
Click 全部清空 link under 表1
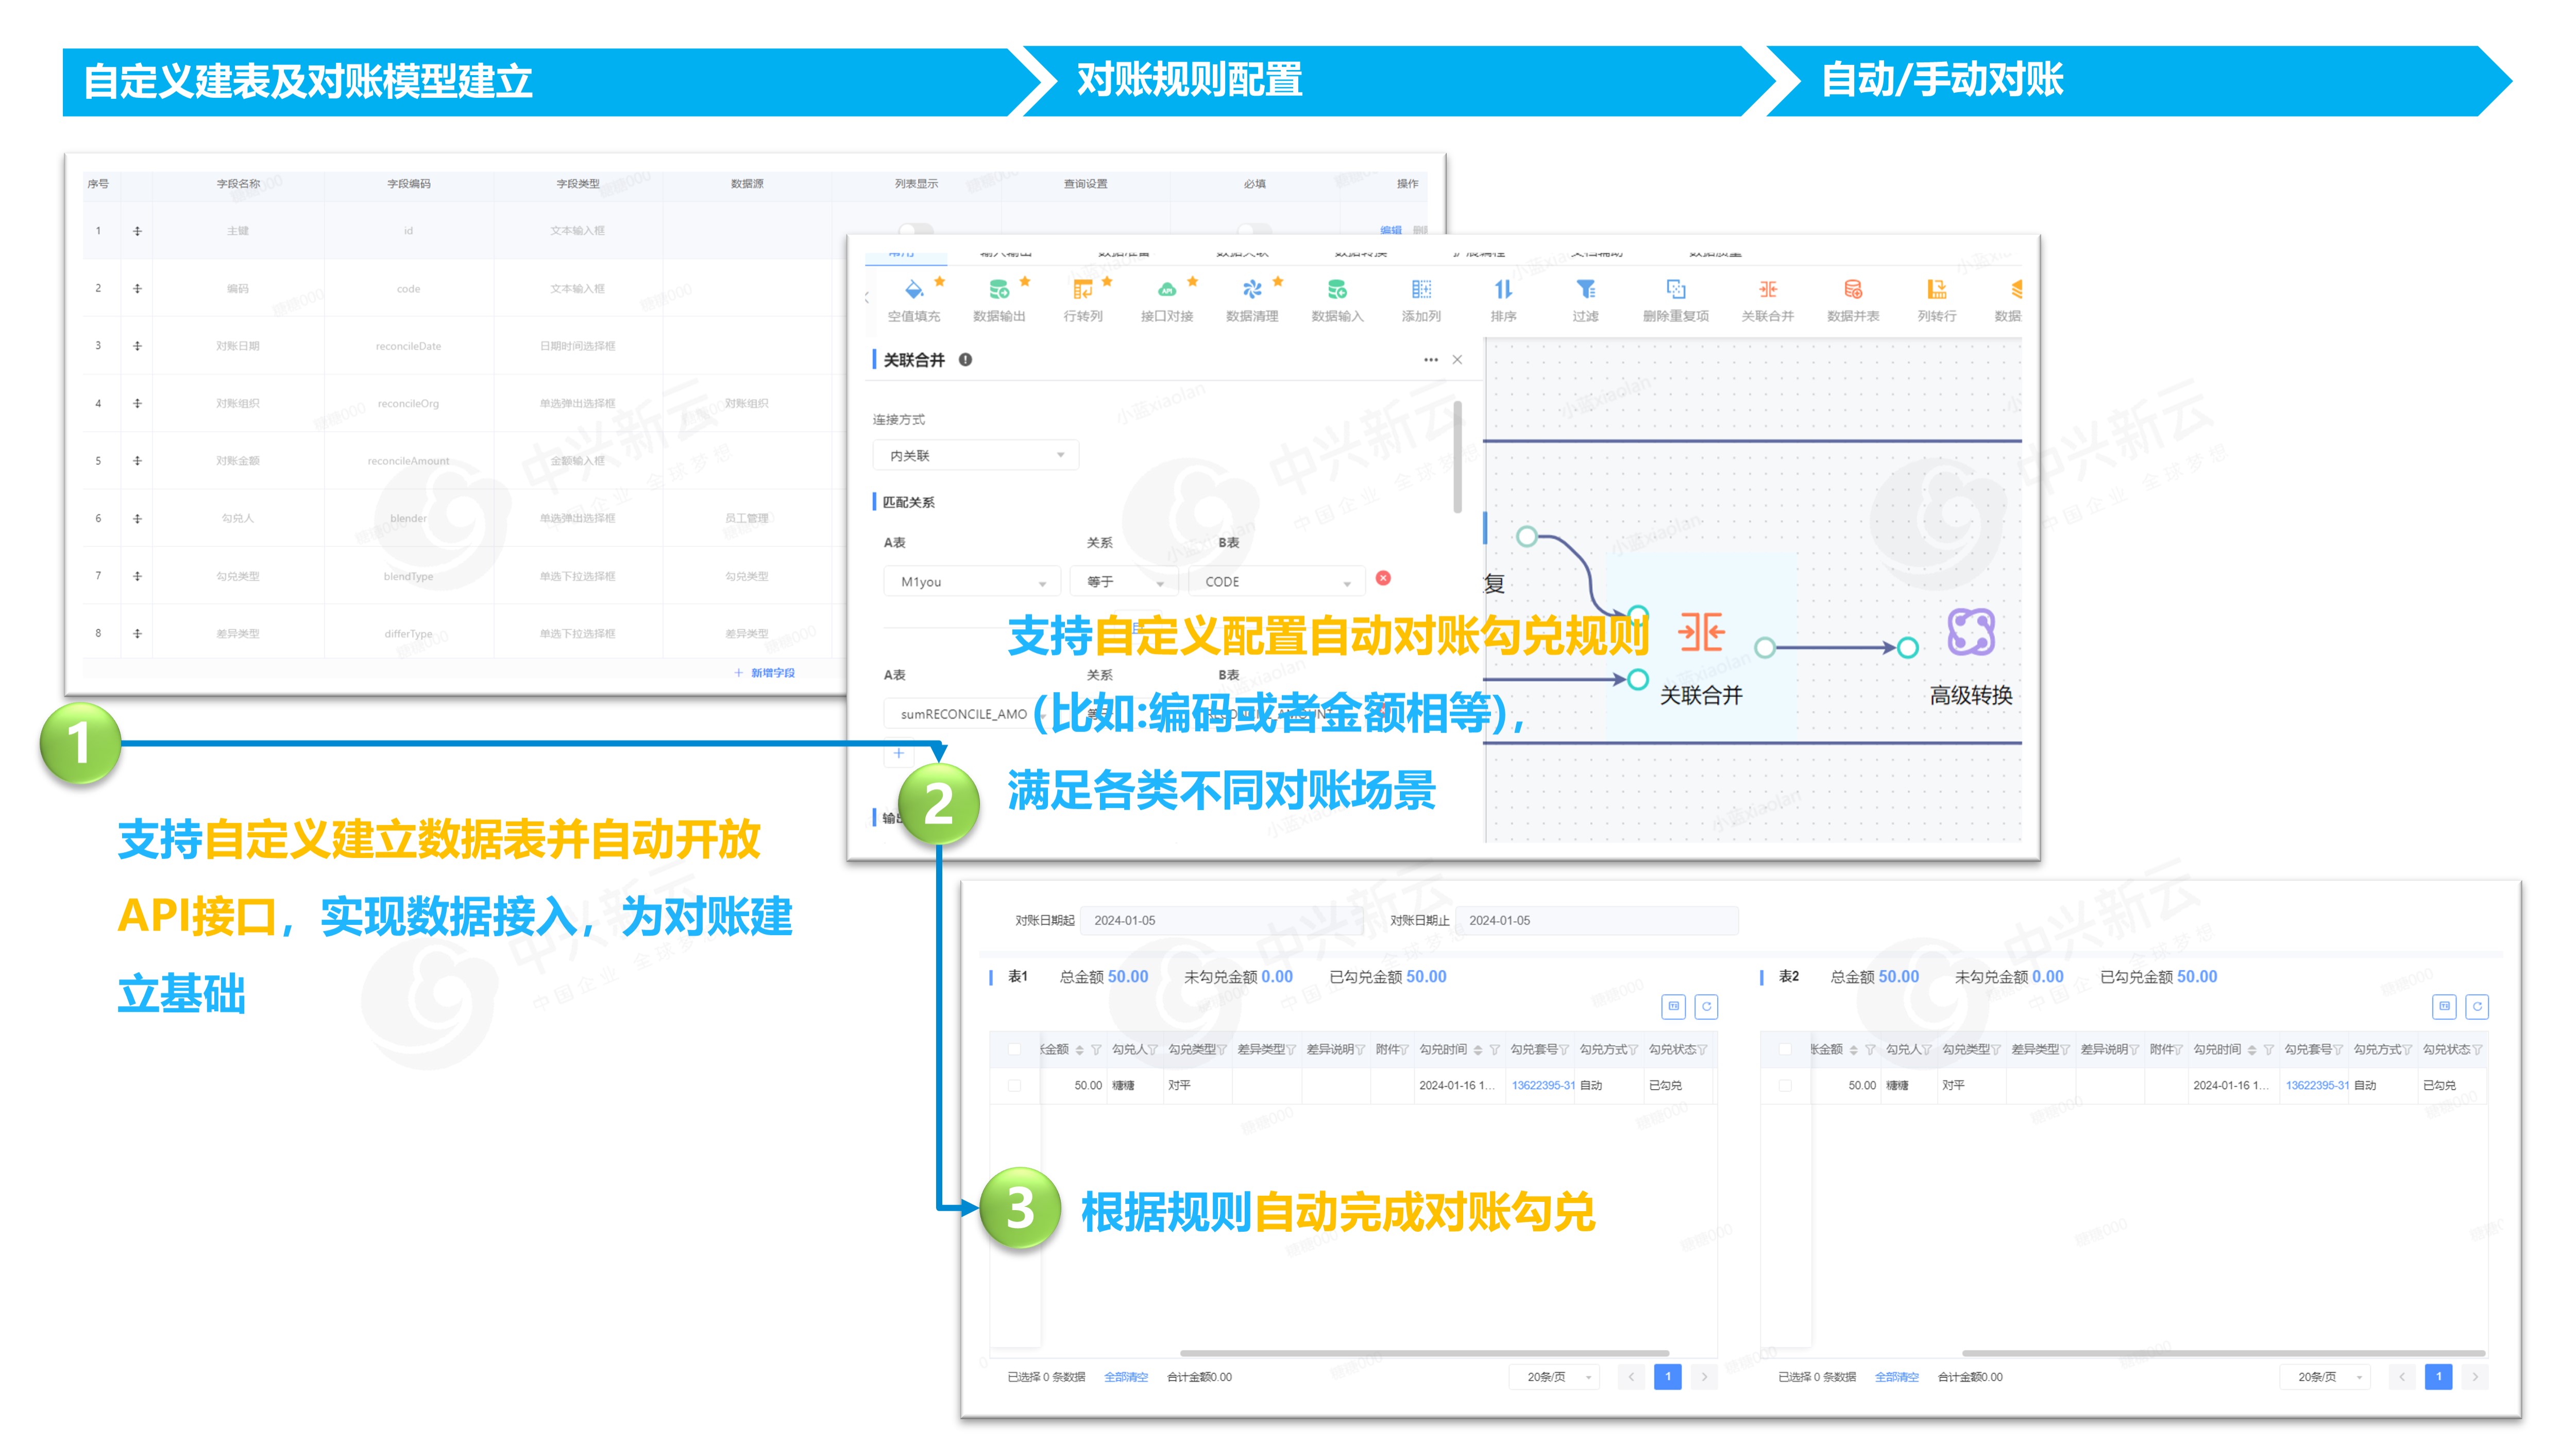(1126, 1377)
